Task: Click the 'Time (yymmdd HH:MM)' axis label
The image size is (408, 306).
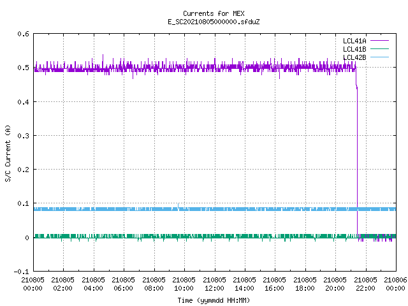Action: coord(214,300)
